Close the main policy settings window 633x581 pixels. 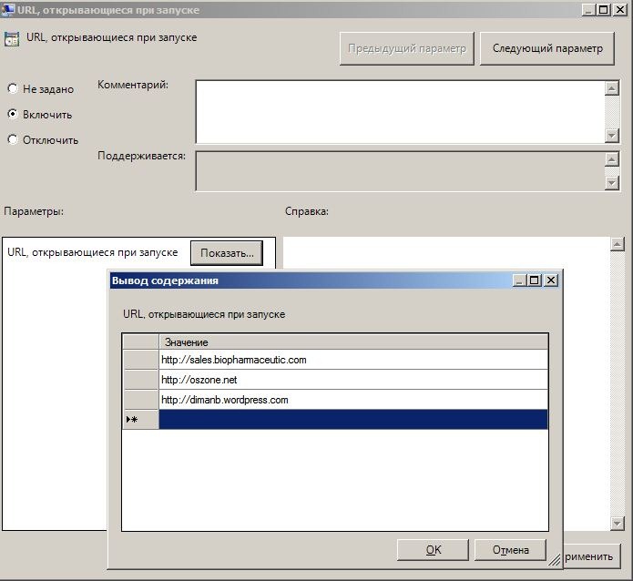620,9
